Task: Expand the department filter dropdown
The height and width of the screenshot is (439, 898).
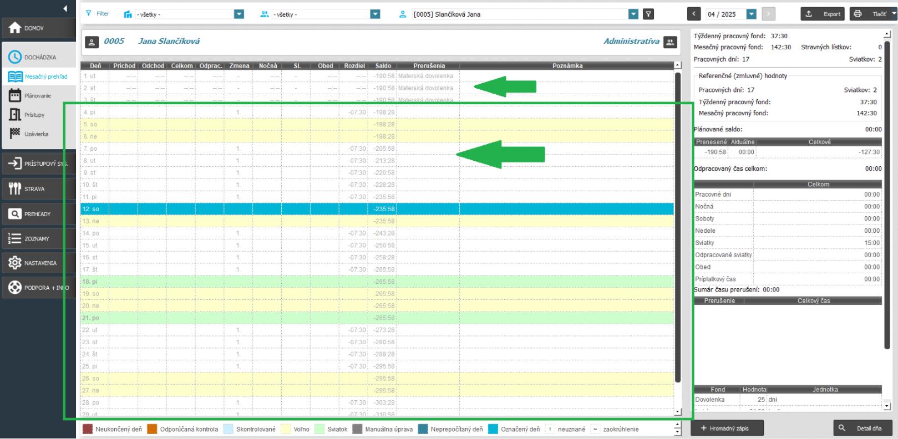Action: tap(239, 14)
